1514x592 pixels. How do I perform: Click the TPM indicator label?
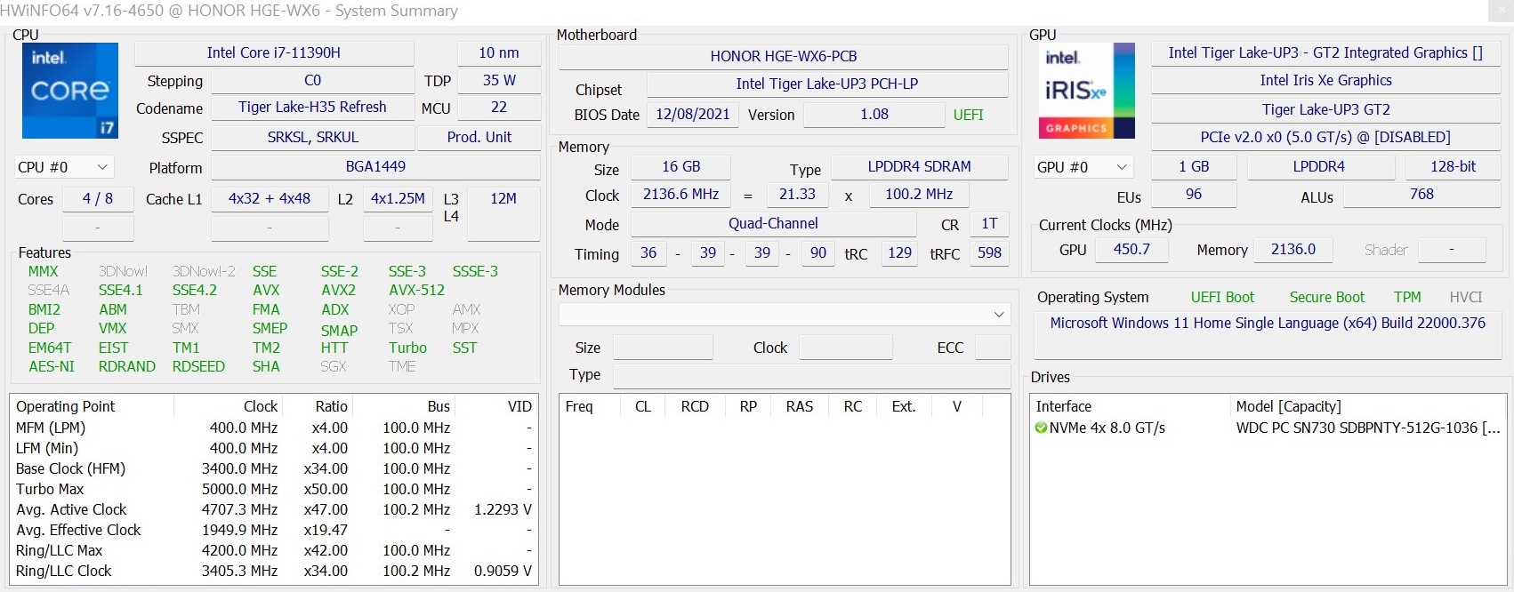pos(1407,297)
